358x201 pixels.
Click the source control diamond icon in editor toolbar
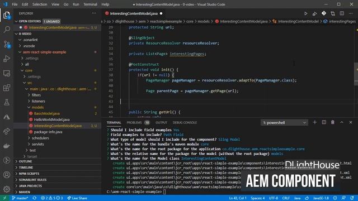(x=324, y=13)
